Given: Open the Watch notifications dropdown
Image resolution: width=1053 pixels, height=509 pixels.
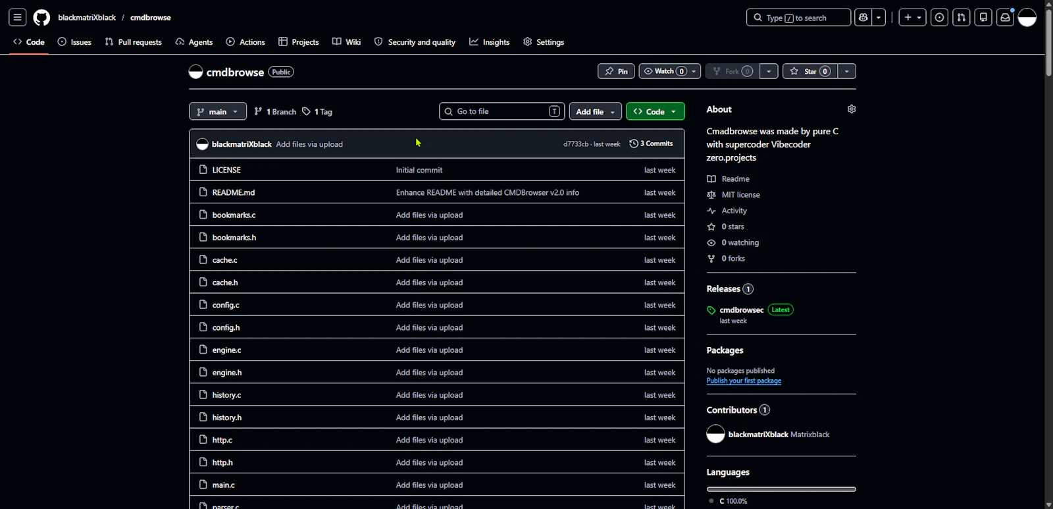Looking at the screenshot, I should [x=670, y=71].
